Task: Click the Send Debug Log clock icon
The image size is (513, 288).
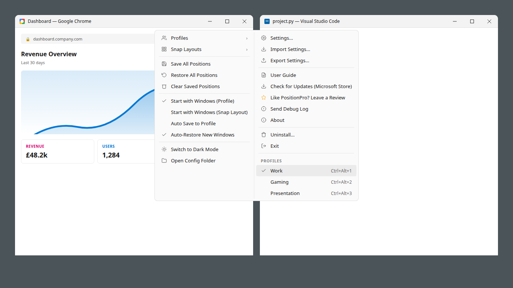Action: click(264, 109)
